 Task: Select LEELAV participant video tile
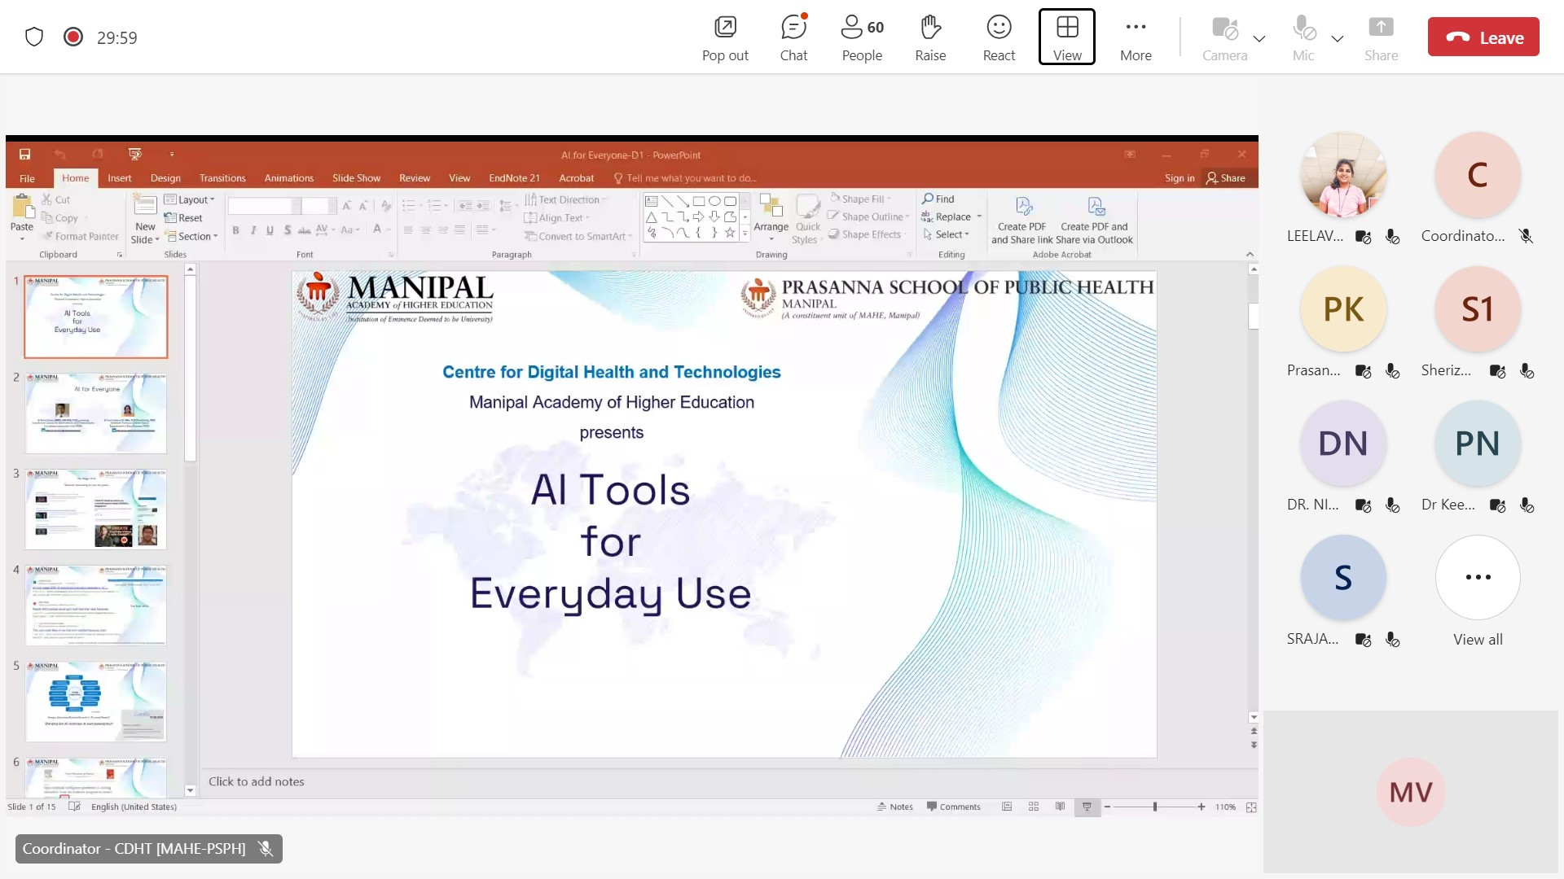tap(1343, 175)
